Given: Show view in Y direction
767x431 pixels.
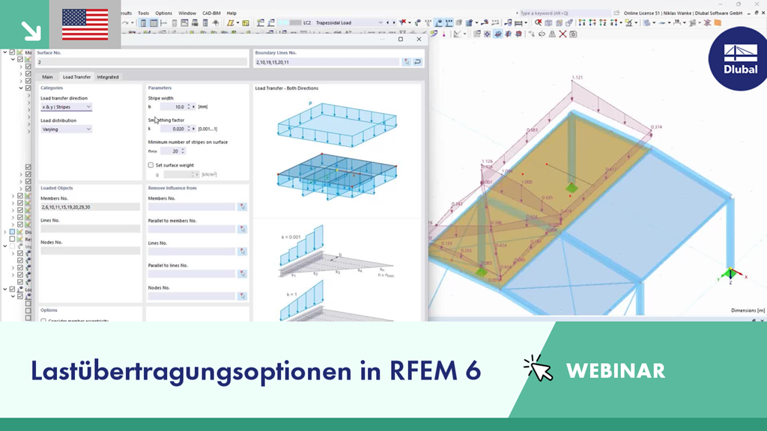Looking at the screenshot, I should 592,23.
